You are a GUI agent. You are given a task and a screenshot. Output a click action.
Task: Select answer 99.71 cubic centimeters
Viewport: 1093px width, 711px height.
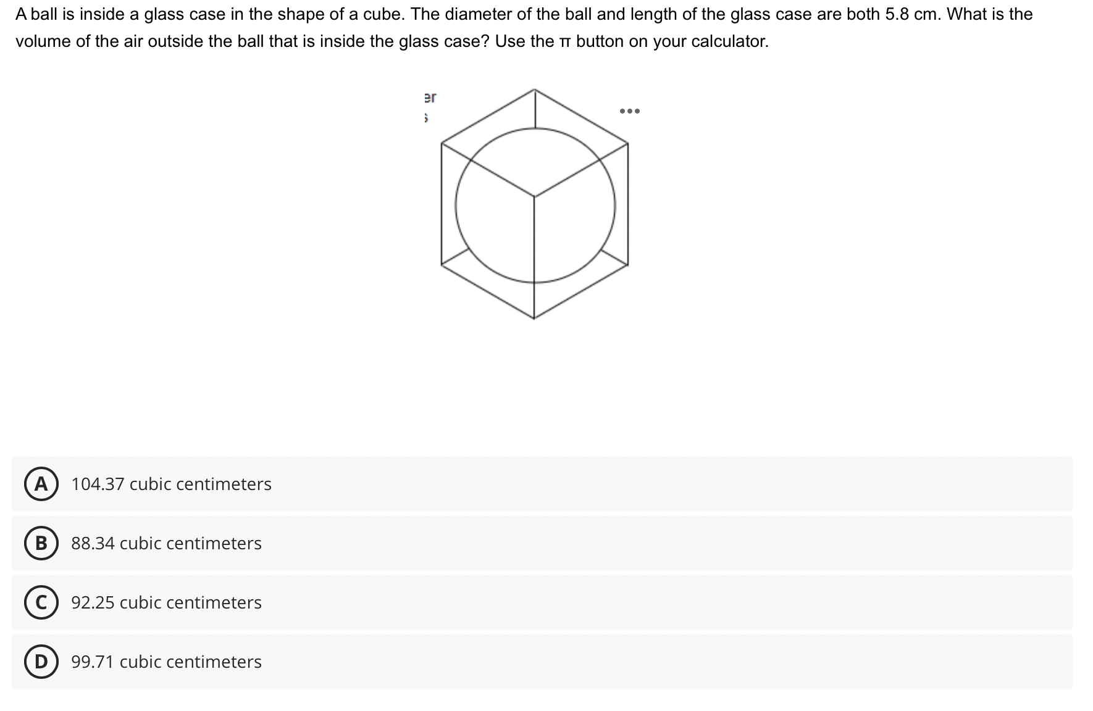165,663
